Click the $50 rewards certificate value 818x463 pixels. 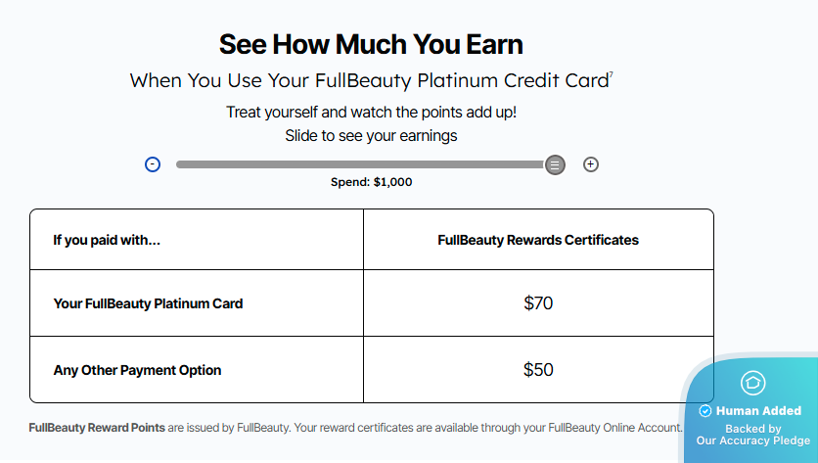[538, 370]
